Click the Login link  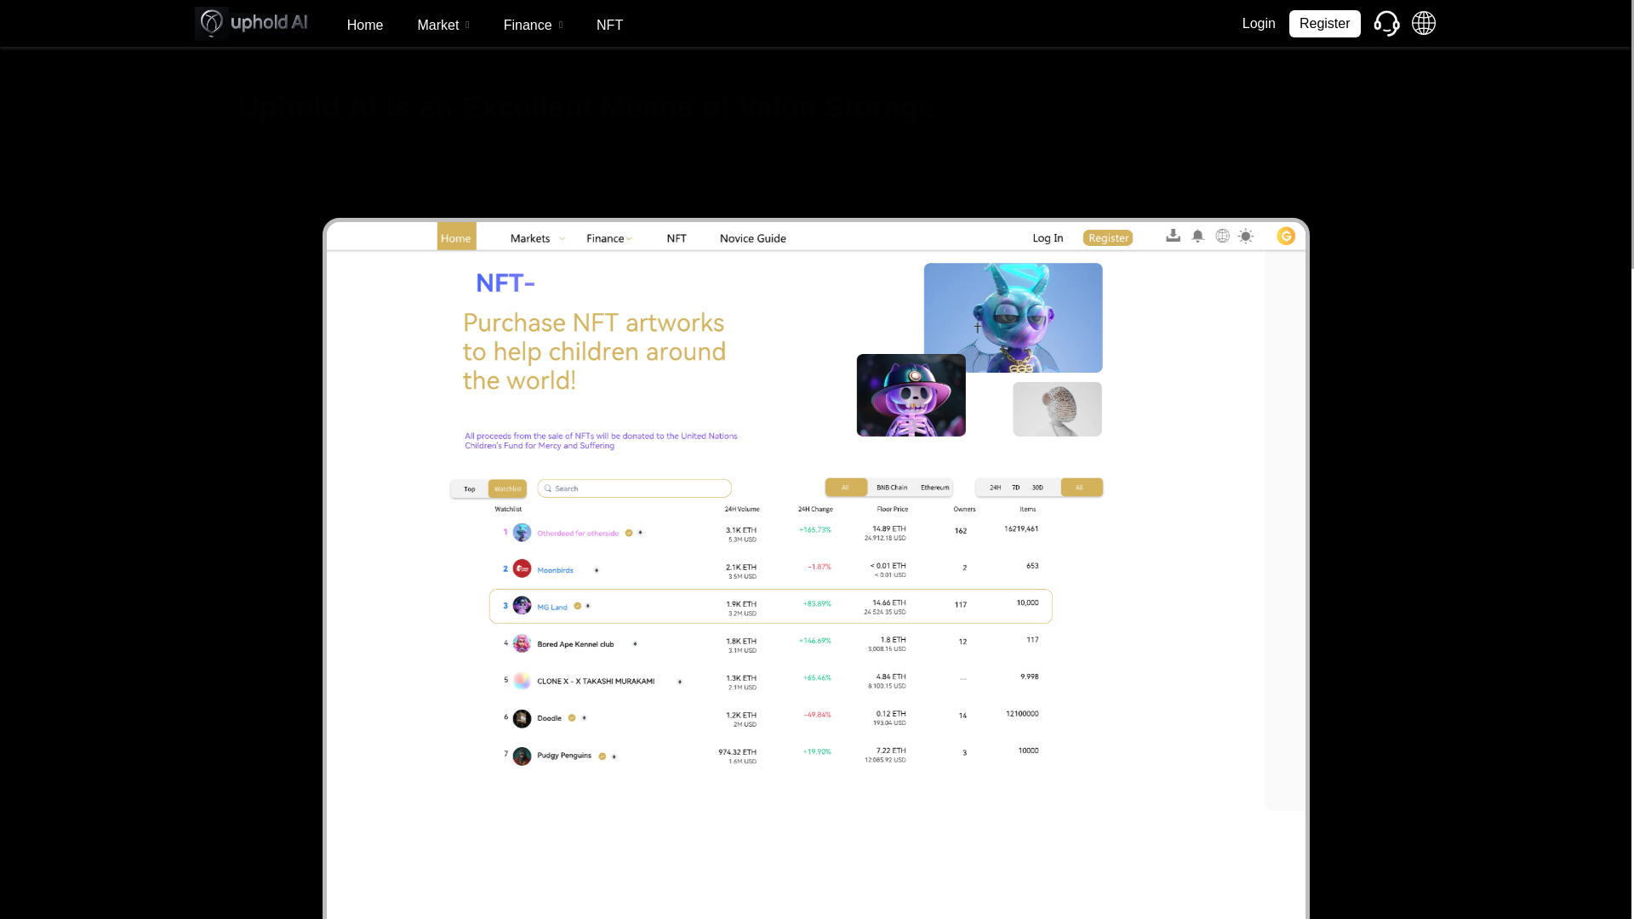[1258, 24]
